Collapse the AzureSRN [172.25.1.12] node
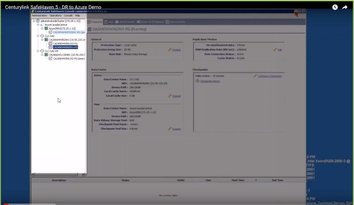 (42, 29)
